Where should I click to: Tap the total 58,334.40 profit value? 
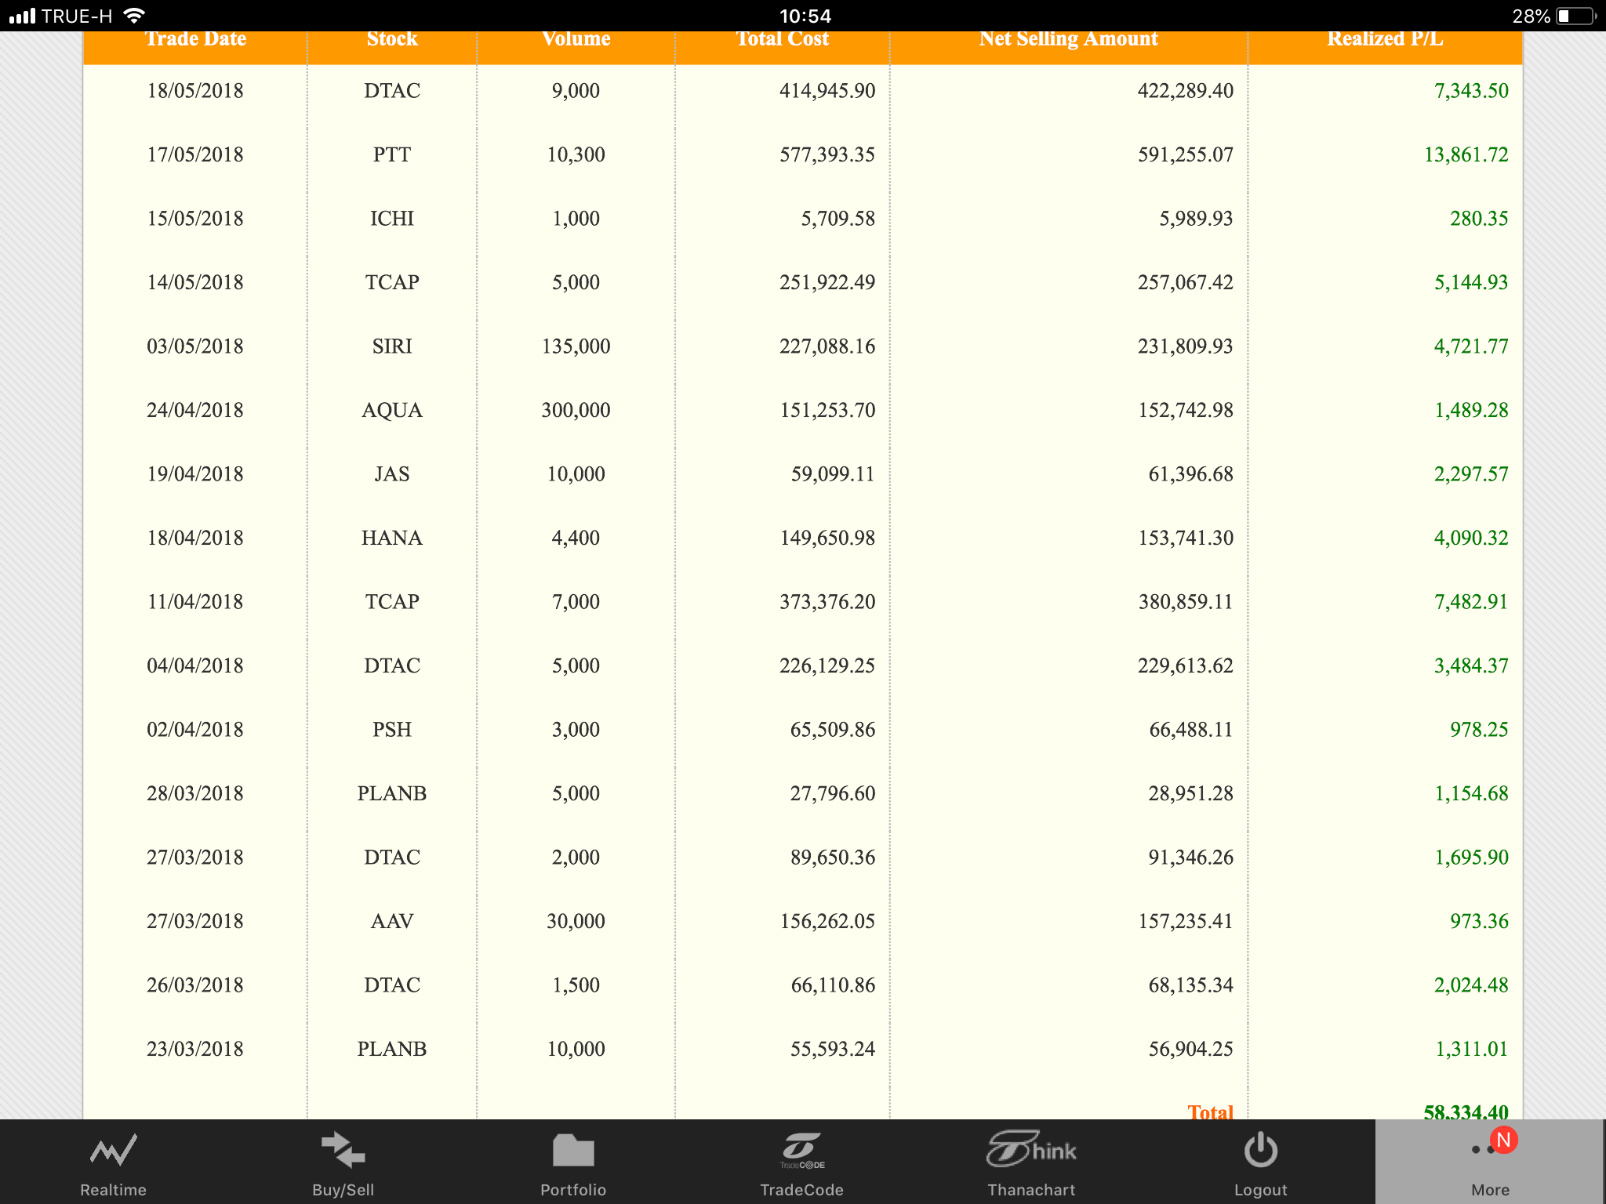[1465, 1111]
